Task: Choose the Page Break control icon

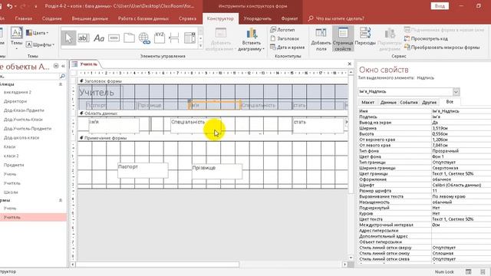Action: pyautogui.click(x=174, y=38)
